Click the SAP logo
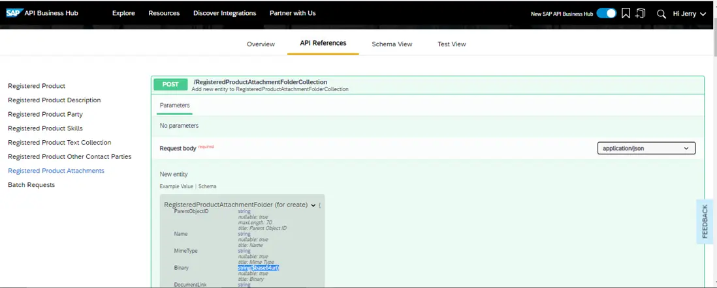 15,12
